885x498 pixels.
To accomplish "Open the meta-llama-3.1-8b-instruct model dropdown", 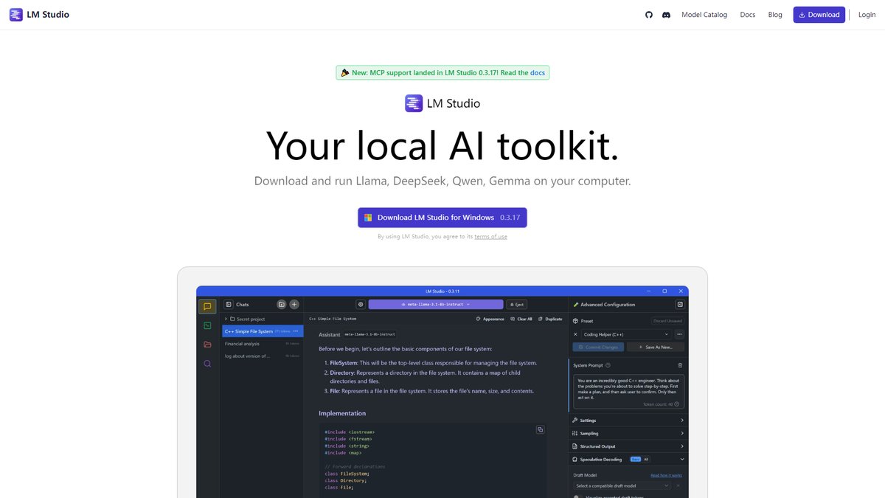I will (x=435, y=304).
